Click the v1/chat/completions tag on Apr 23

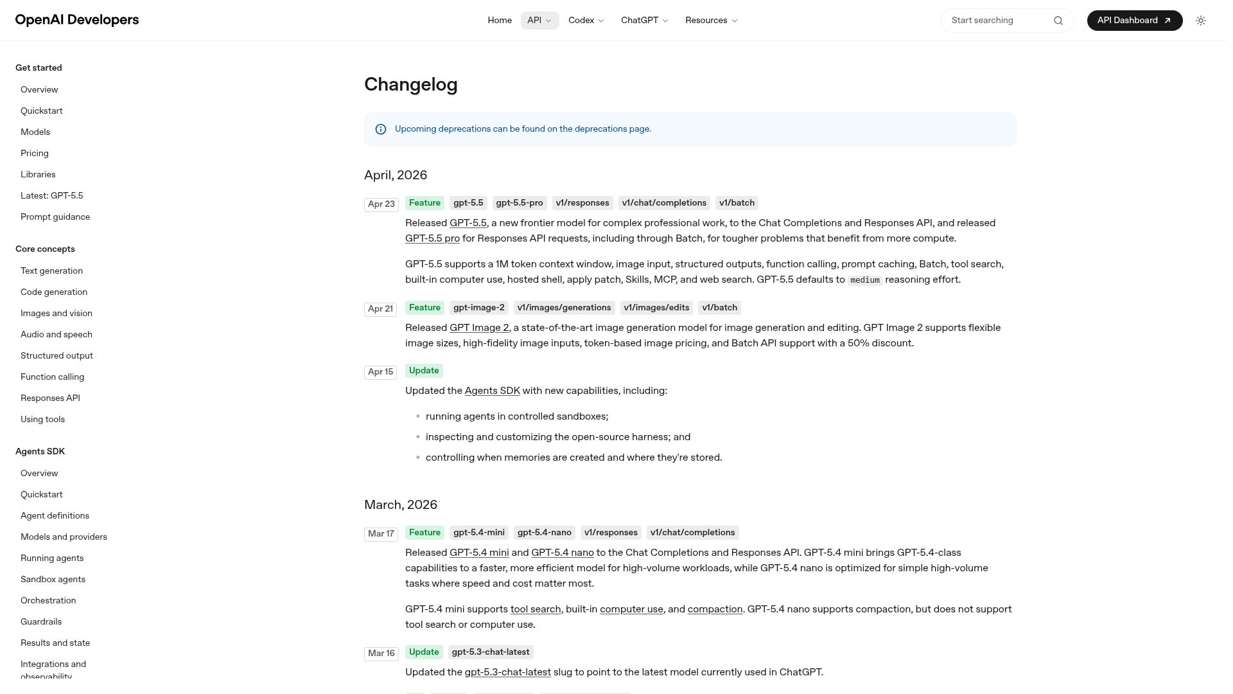click(x=664, y=203)
